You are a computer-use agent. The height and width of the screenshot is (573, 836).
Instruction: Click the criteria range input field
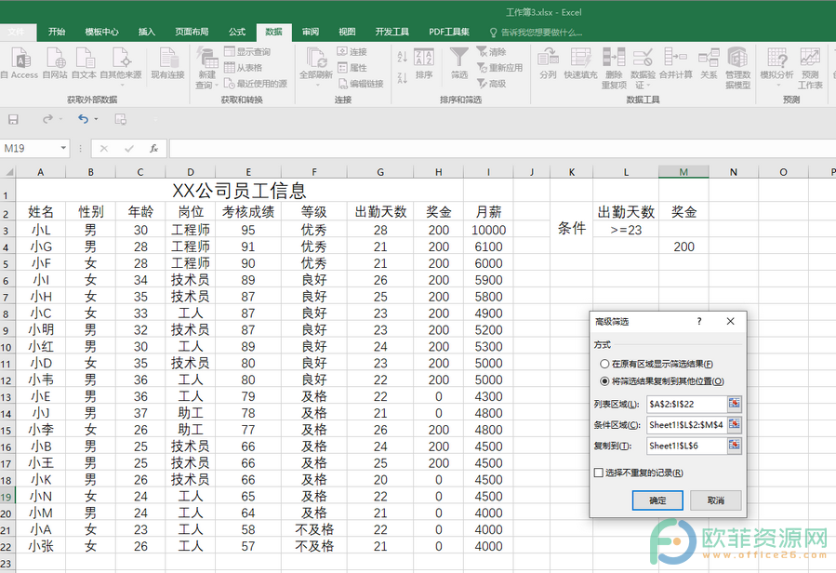686,425
